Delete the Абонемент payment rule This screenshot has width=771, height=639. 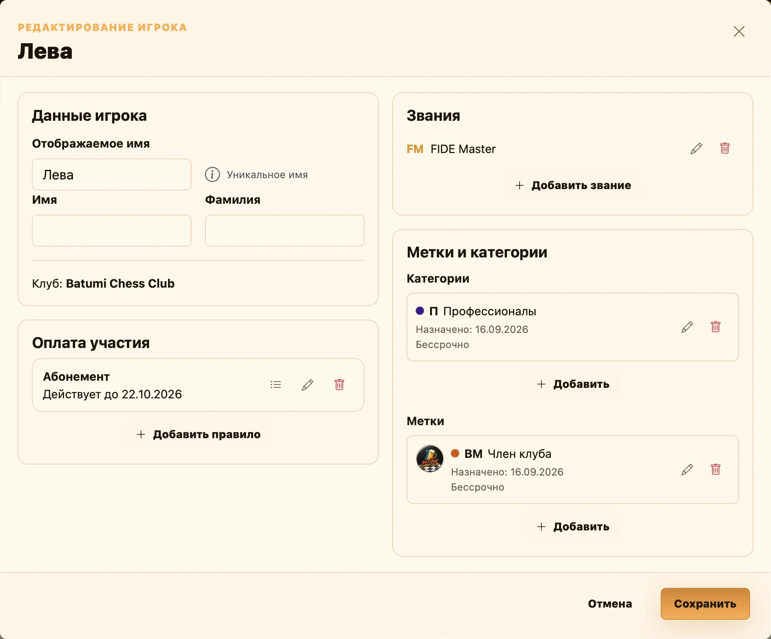point(339,384)
